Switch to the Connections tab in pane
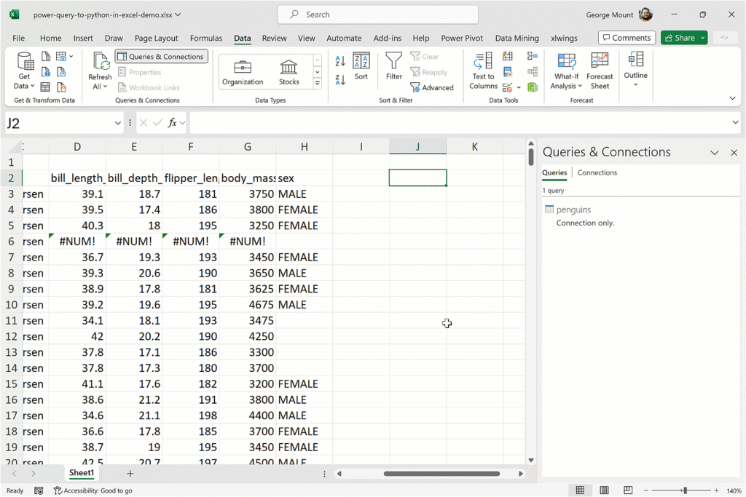This screenshot has height=497, width=746. click(597, 172)
